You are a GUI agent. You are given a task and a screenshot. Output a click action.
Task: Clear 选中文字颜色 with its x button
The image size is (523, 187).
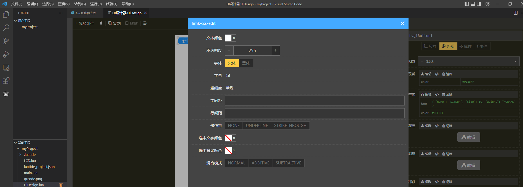click(234, 138)
